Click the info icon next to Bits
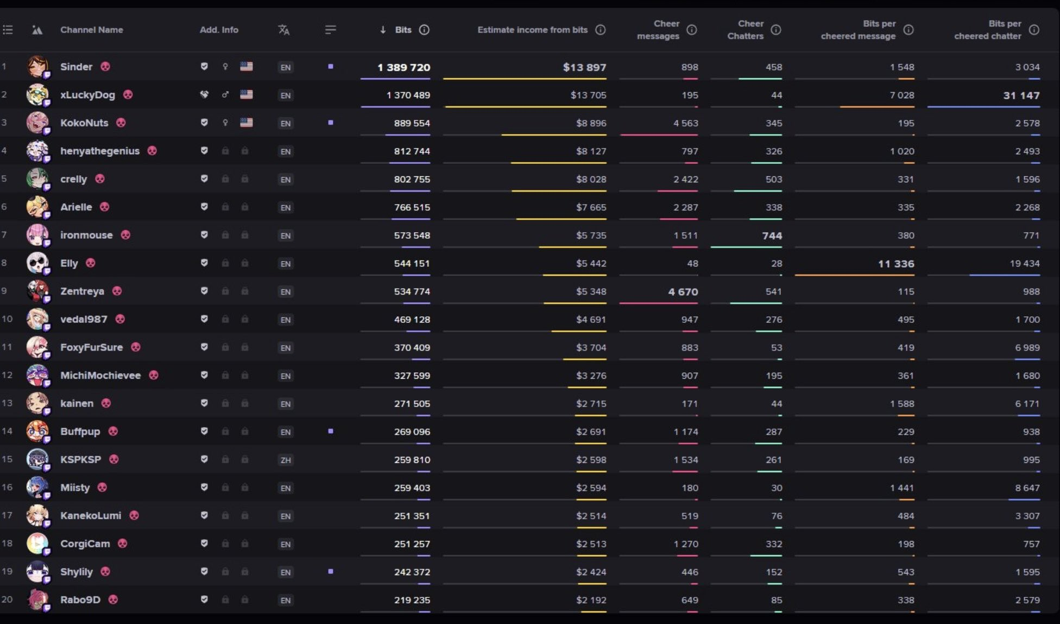This screenshot has height=624, width=1060. pyautogui.click(x=424, y=30)
